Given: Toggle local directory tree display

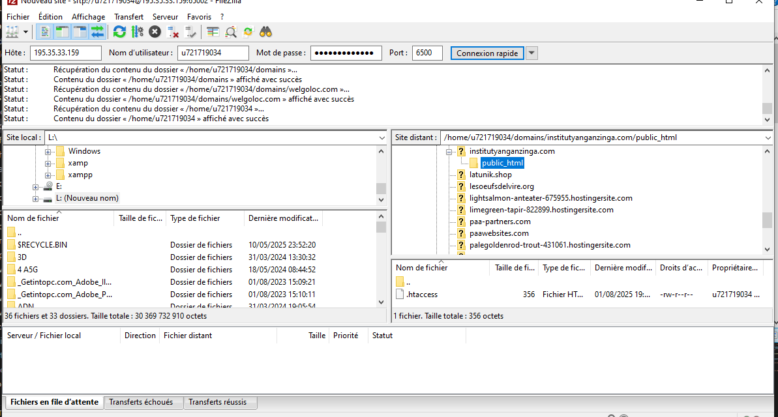Looking at the screenshot, I should pos(63,31).
